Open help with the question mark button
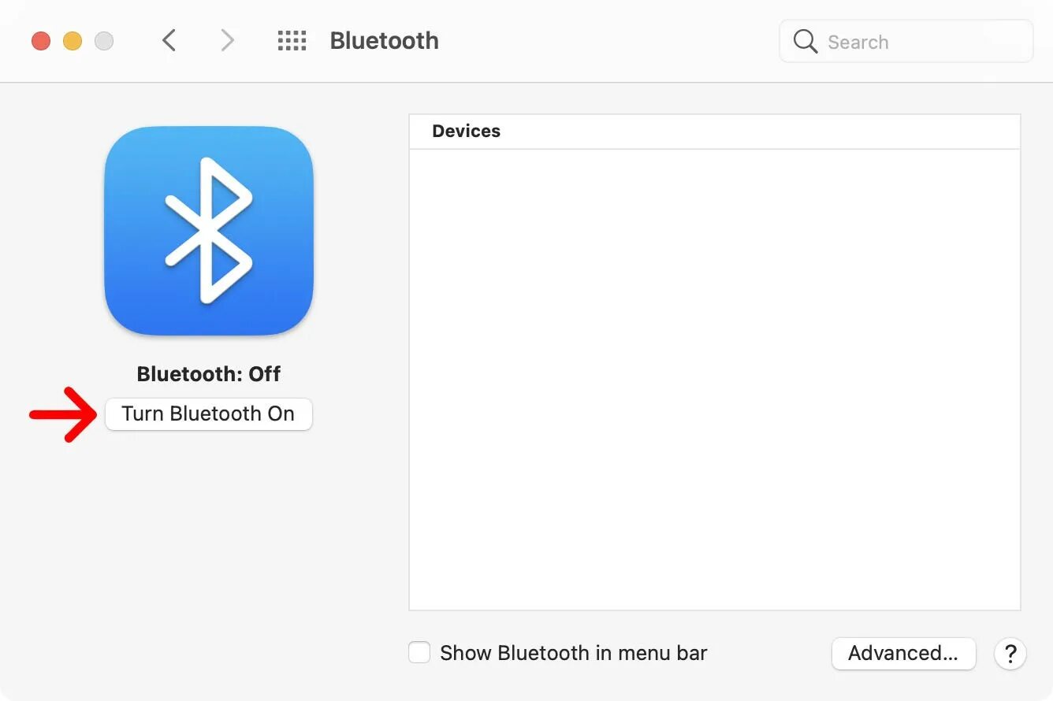The width and height of the screenshot is (1053, 701). click(x=1010, y=654)
